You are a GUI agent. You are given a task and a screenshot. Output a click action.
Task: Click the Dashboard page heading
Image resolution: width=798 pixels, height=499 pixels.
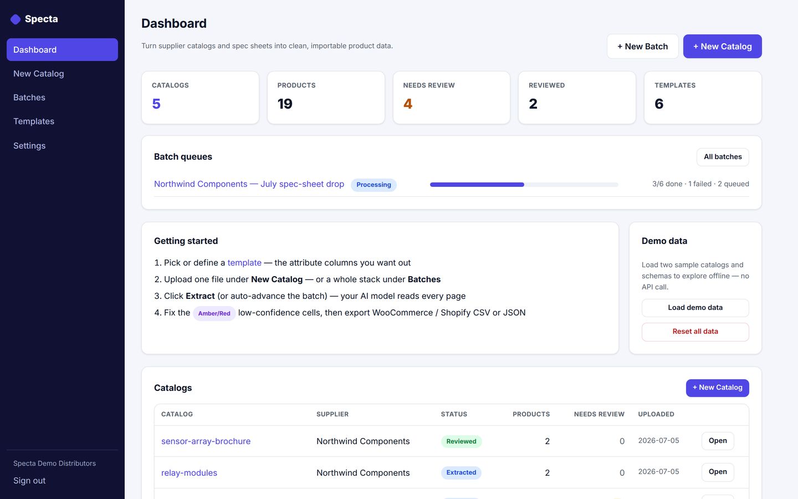[x=174, y=23]
